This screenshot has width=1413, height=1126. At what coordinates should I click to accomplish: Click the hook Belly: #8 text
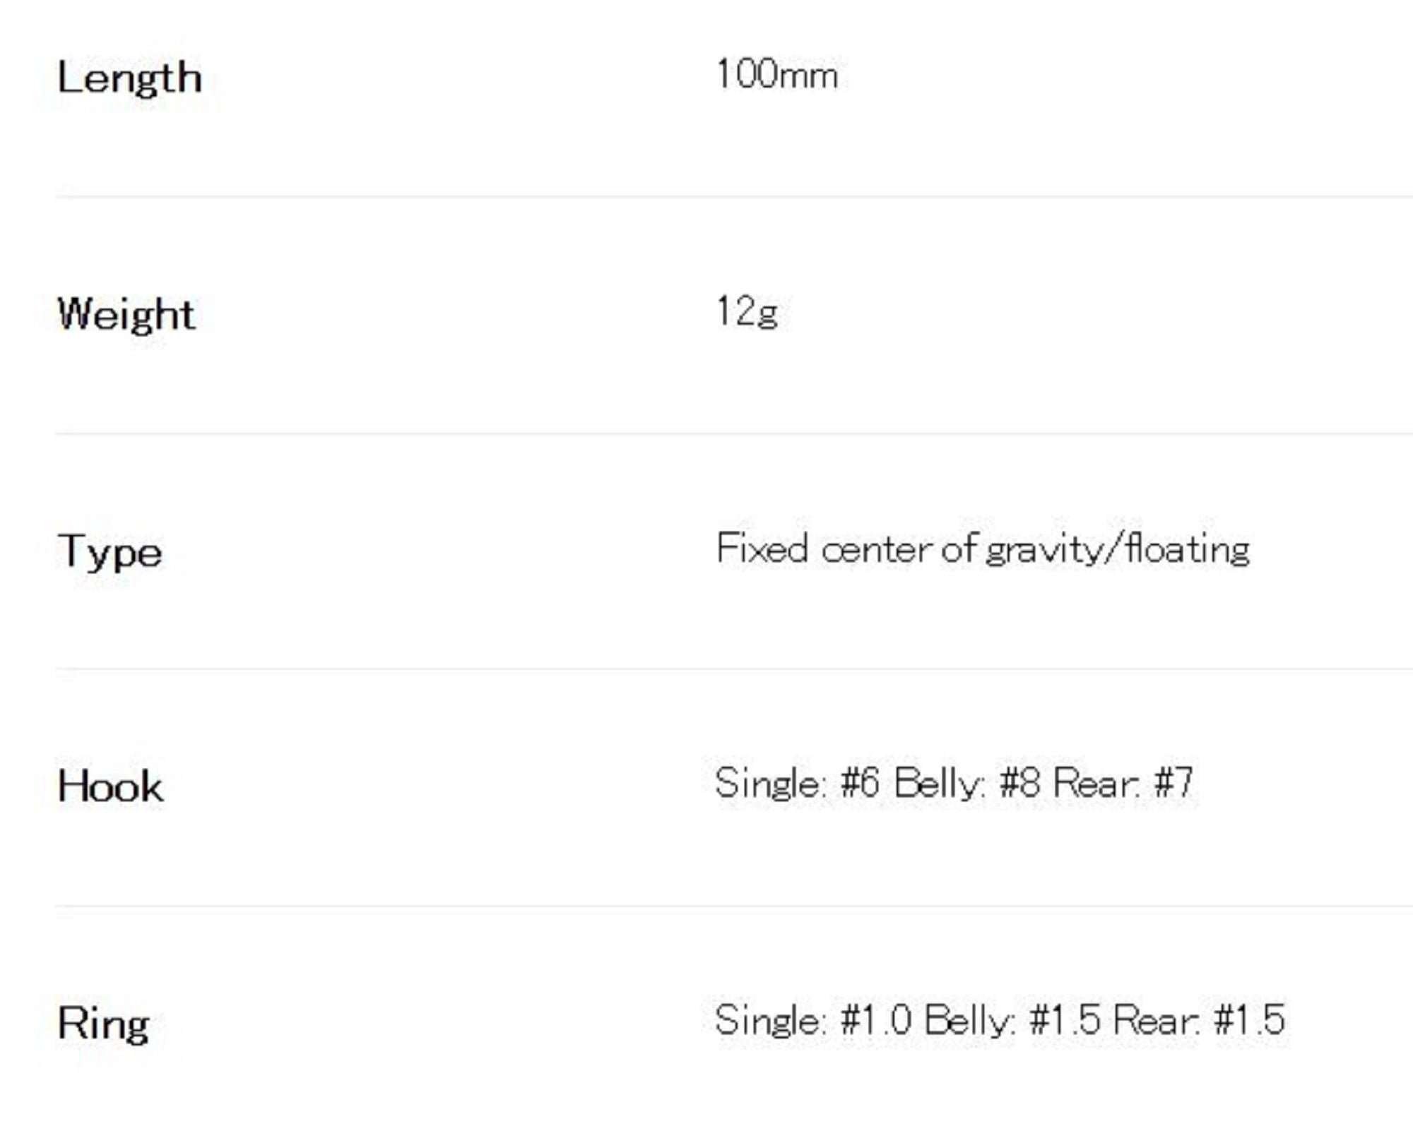click(x=966, y=784)
